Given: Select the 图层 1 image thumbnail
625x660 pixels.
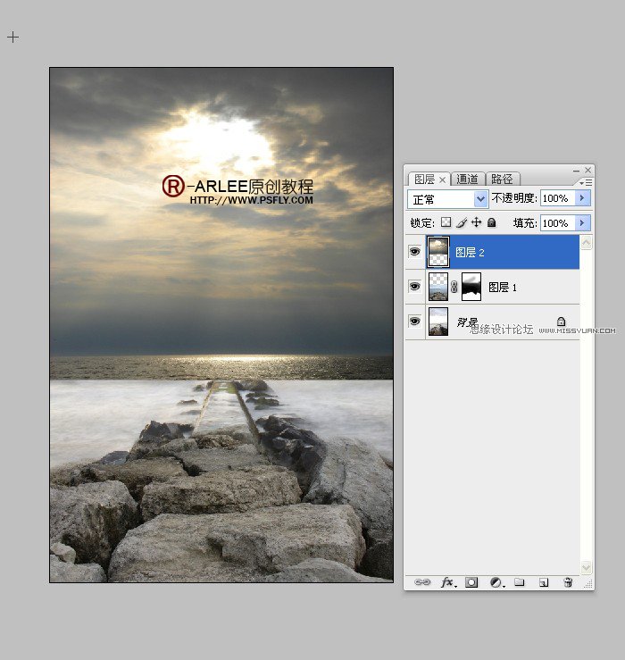Looking at the screenshot, I should tap(438, 287).
